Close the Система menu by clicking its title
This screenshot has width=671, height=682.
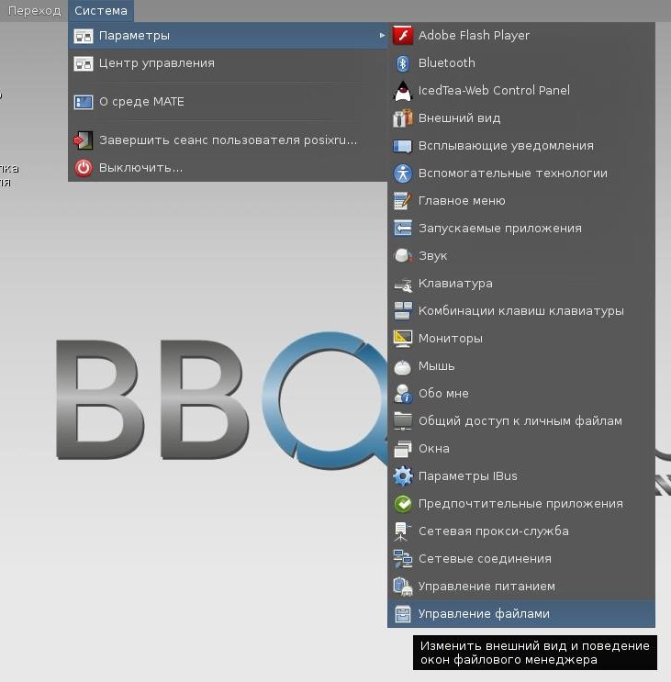[x=101, y=10]
